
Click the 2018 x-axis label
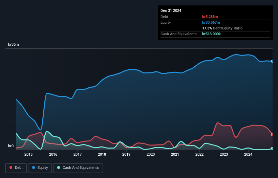coord(102,154)
